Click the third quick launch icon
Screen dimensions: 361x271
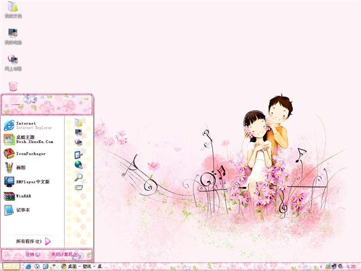pyautogui.click(x=45, y=266)
